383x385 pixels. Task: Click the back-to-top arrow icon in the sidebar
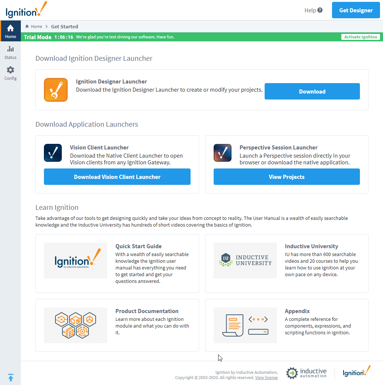point(10,377)
